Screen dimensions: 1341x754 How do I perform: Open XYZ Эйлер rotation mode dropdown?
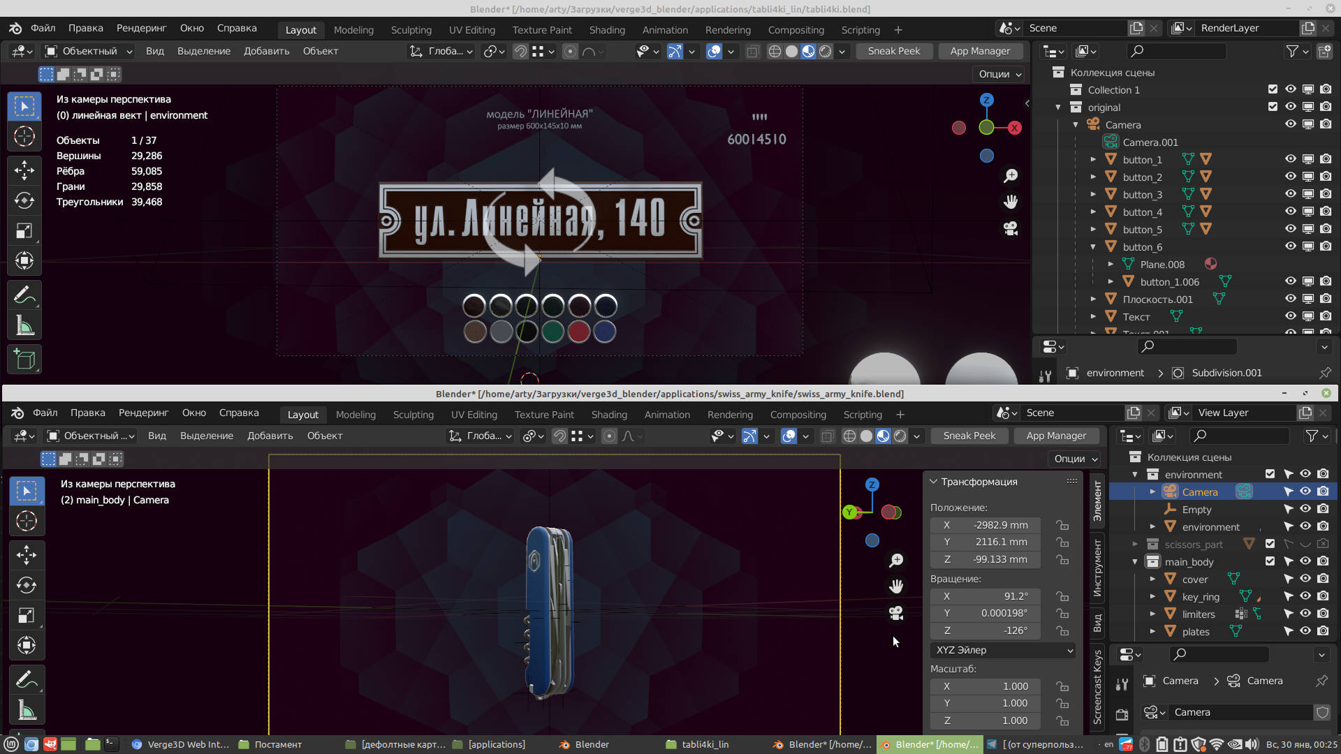pos(1004,650)
